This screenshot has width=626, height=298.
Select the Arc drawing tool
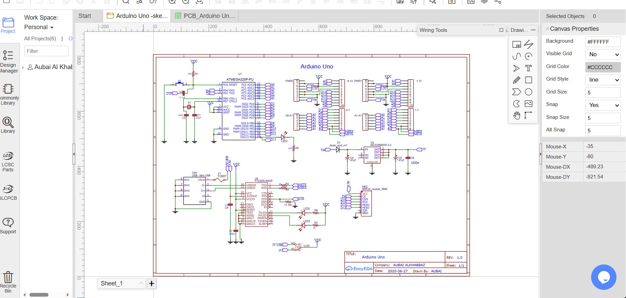528,56
